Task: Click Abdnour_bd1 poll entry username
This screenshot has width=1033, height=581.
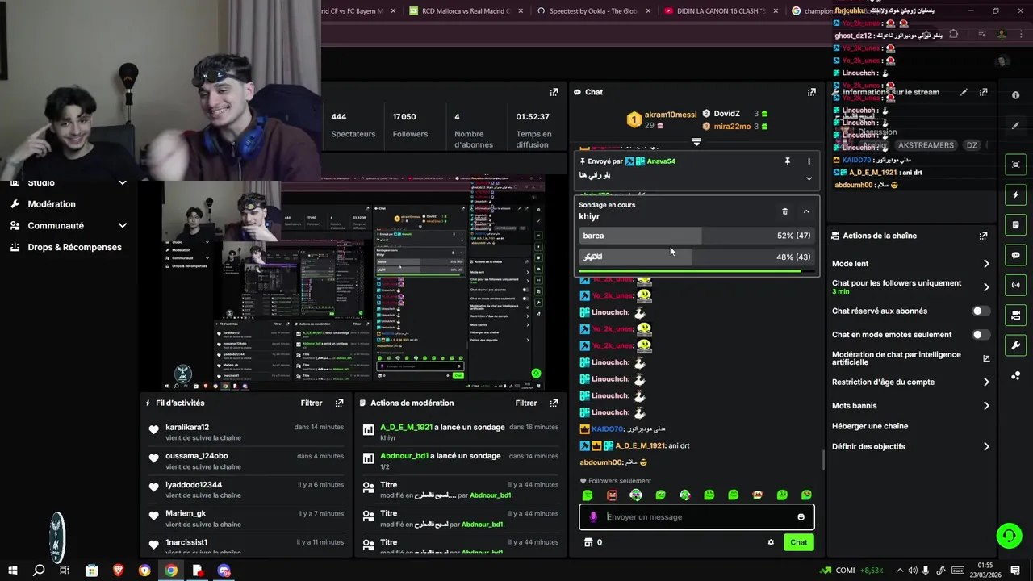Action: 404,456
